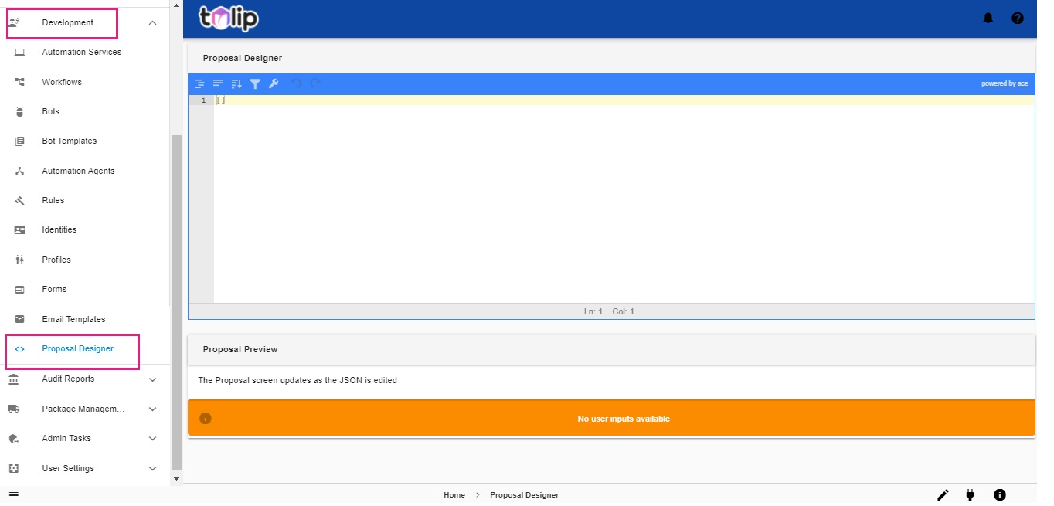Click the 'Ln: 1' status text

(x=593, y=312)
